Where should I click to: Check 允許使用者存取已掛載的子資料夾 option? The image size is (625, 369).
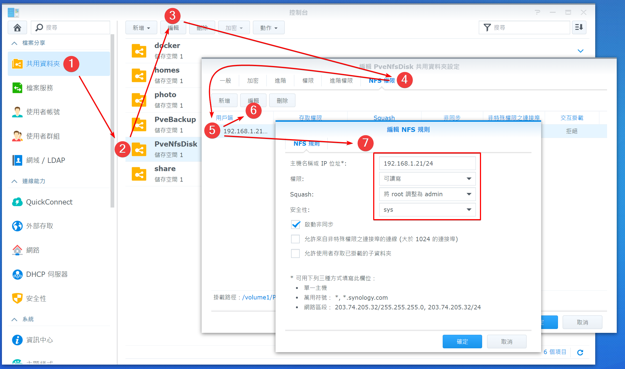click(x=295, y=253)
